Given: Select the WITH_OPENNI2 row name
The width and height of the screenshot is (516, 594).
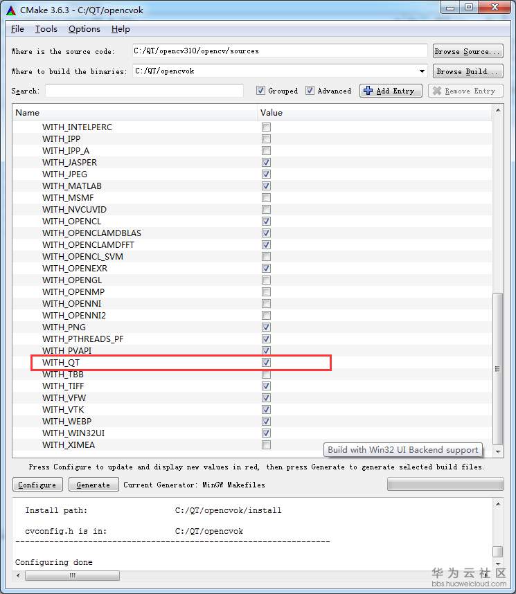Looking at the screenshot, I should pos(74,315).
